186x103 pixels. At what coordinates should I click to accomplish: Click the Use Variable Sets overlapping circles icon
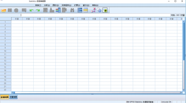click(x=99, y=10)
